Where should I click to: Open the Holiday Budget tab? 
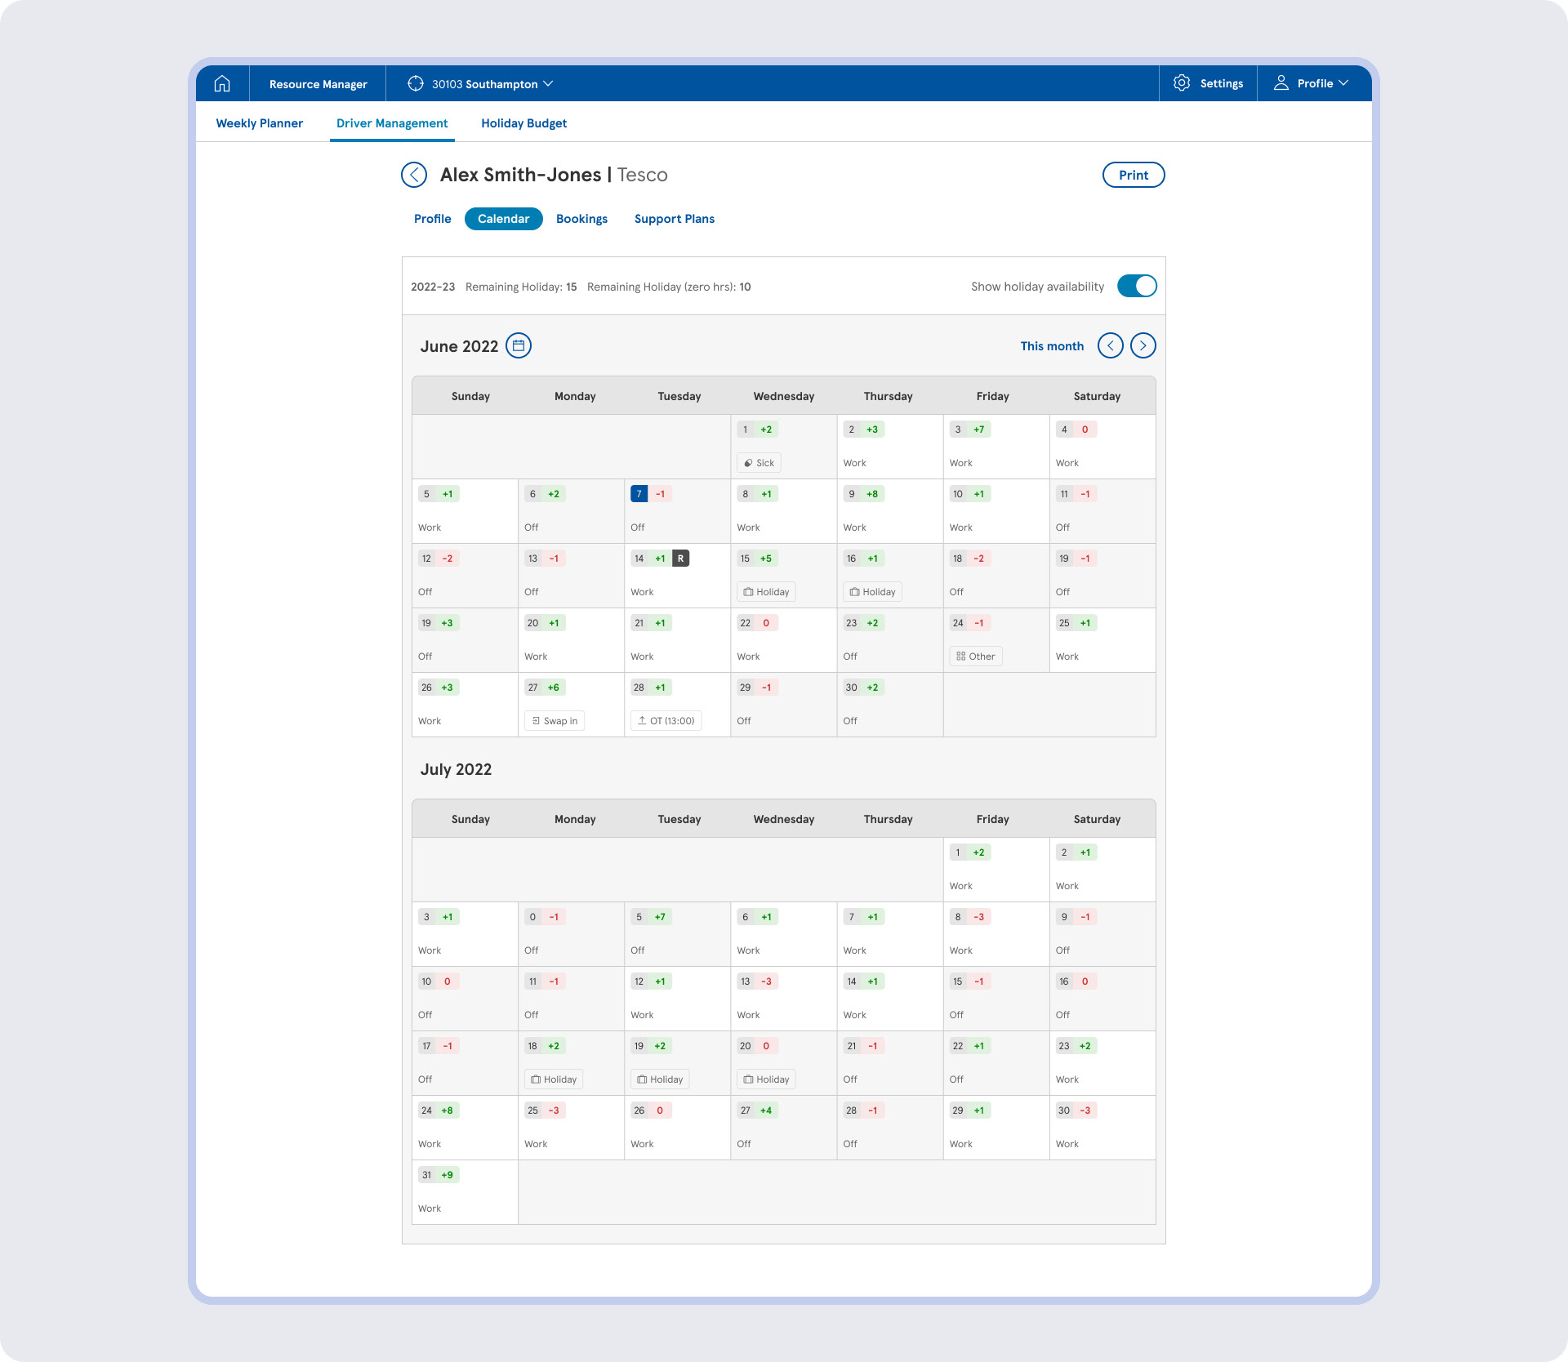pos(523,123)
